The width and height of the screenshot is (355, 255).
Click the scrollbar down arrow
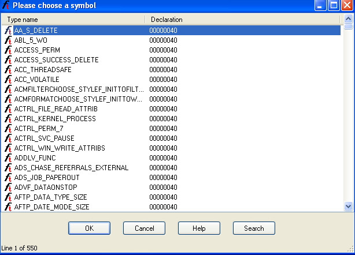[x=348, y=206]
